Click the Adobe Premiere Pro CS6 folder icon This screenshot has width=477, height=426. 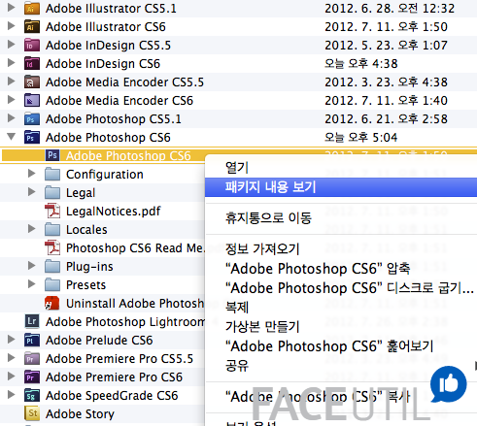(x=32, y=377)
